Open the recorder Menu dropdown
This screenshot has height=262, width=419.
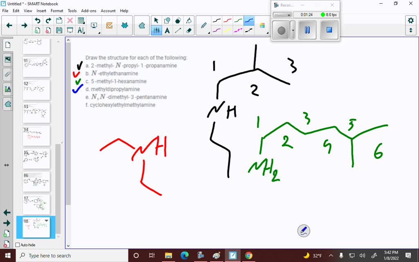282,15
